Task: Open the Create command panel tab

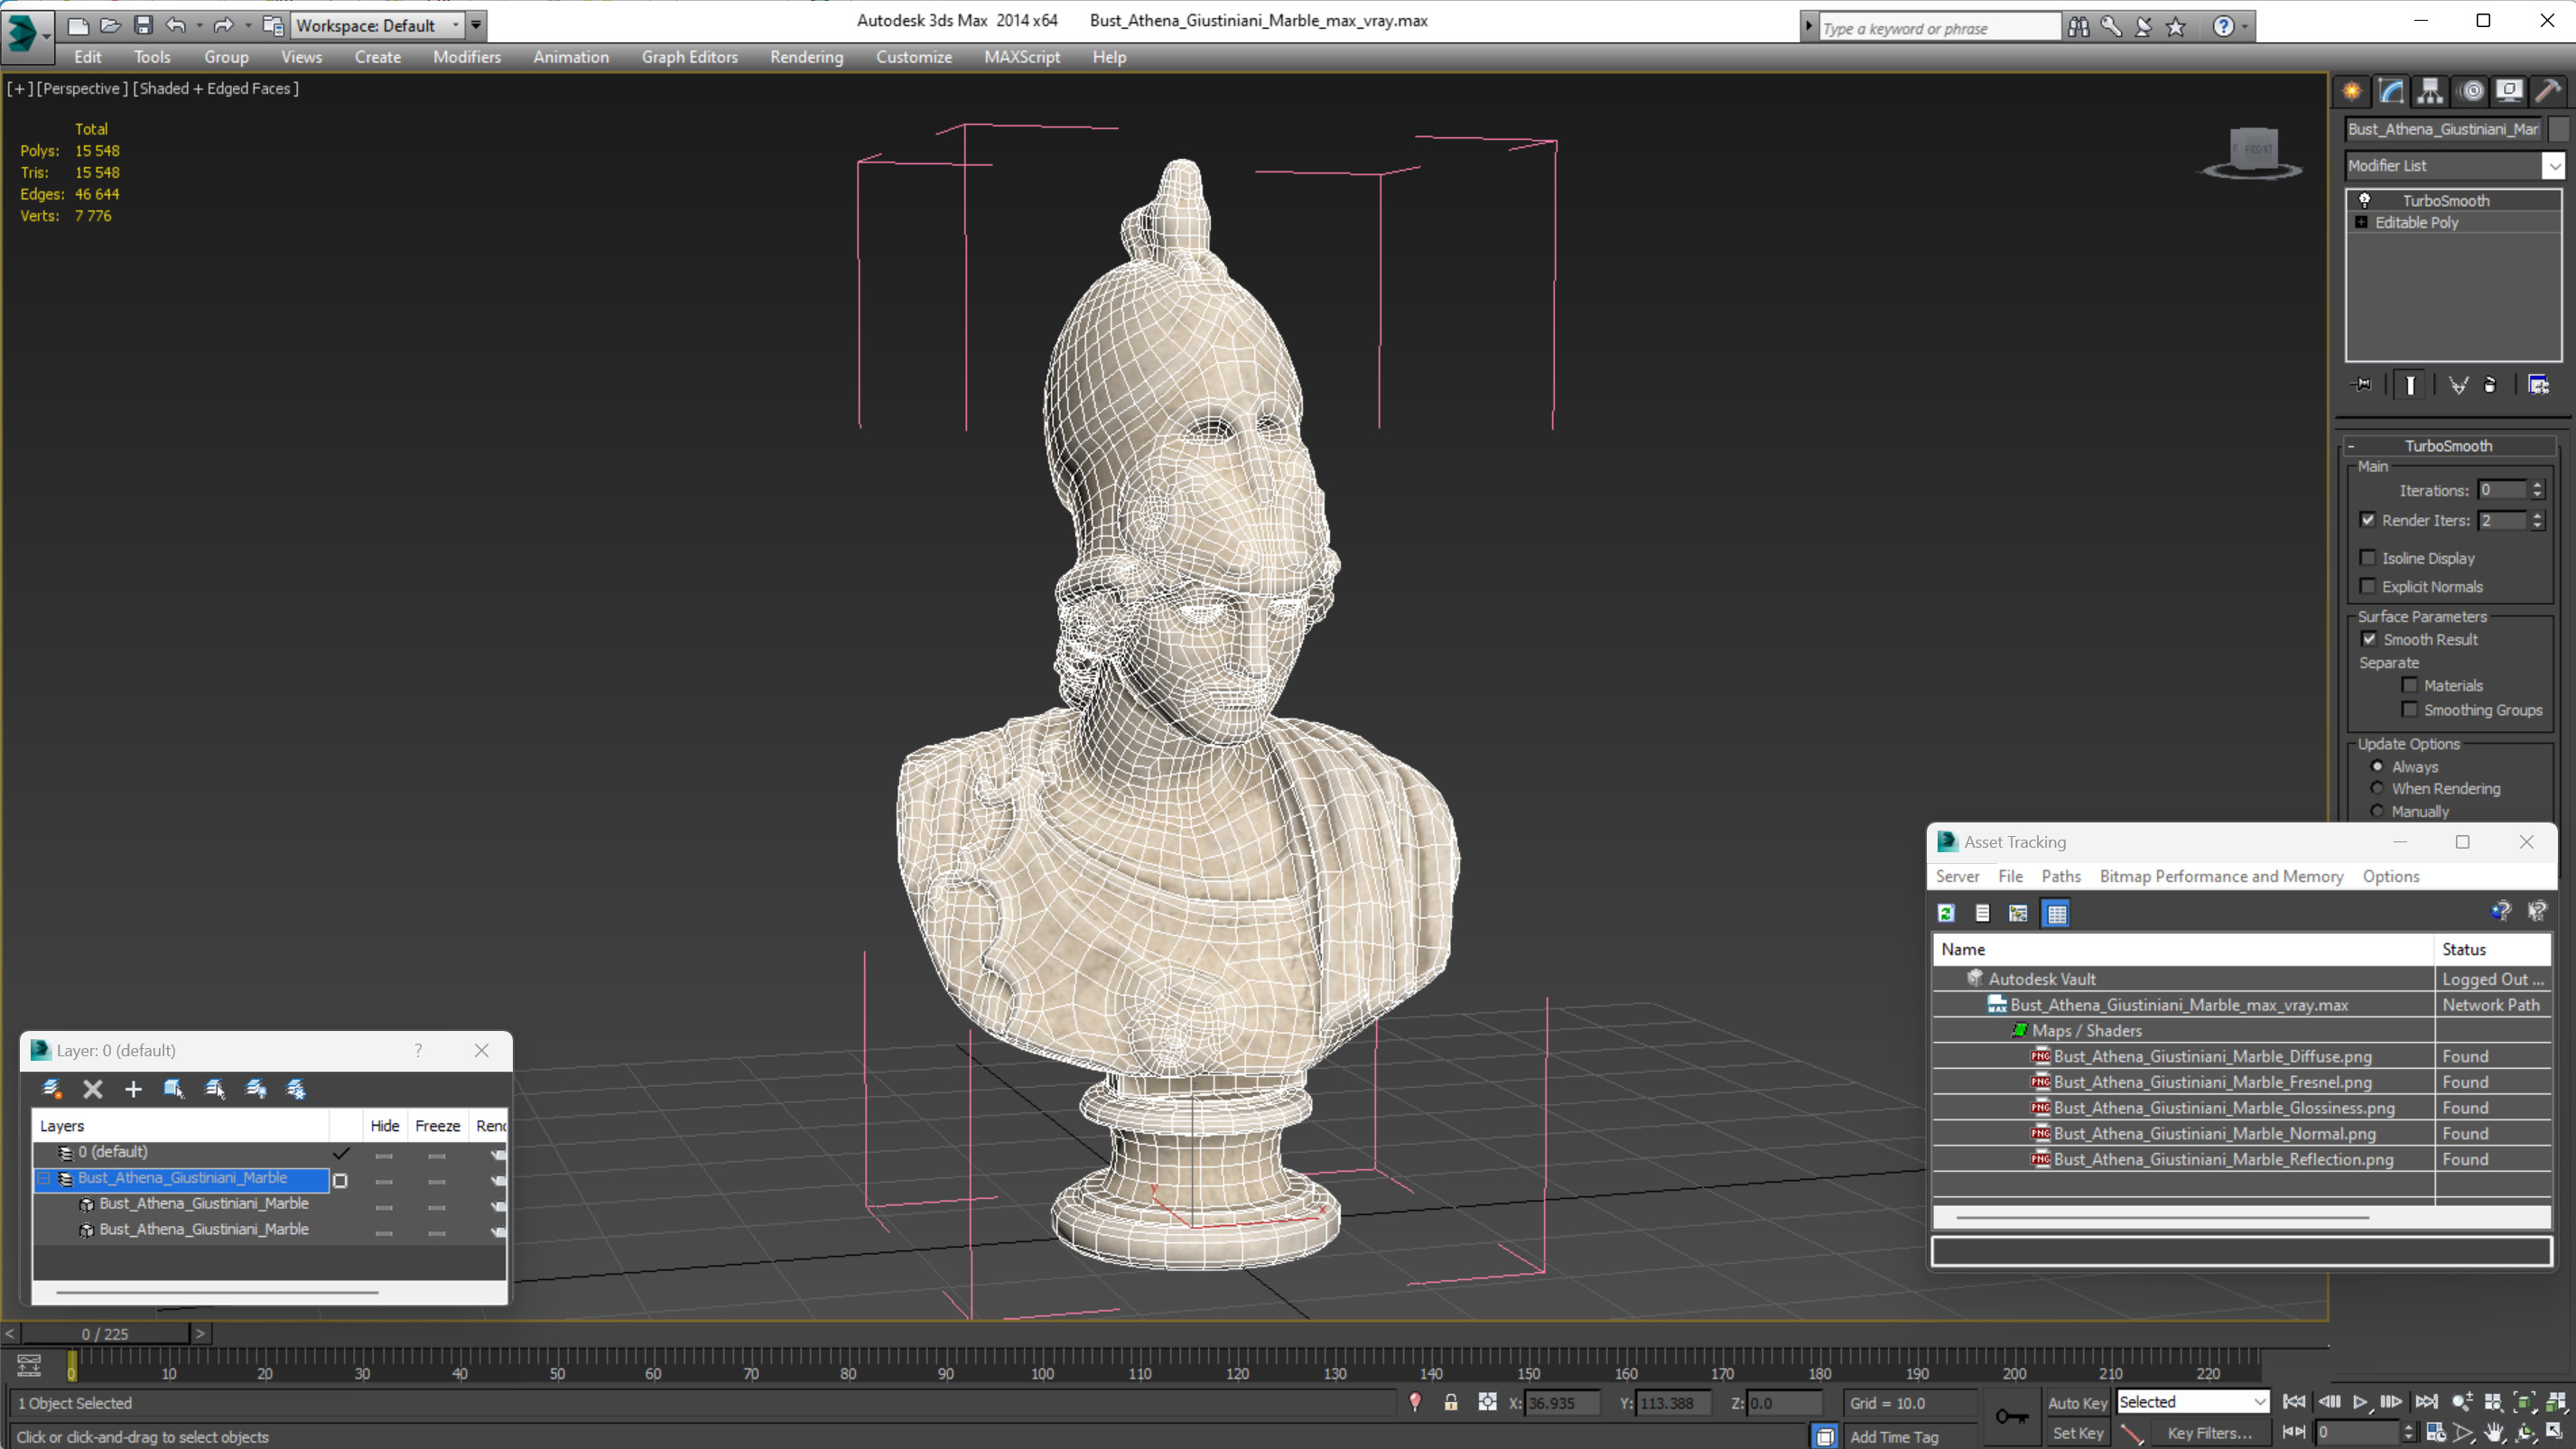Action: pyautogui.click(x=2351, y=91)
